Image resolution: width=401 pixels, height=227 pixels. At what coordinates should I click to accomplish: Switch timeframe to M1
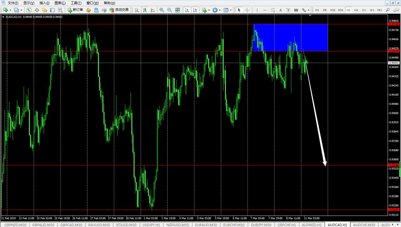pos(317,10)
